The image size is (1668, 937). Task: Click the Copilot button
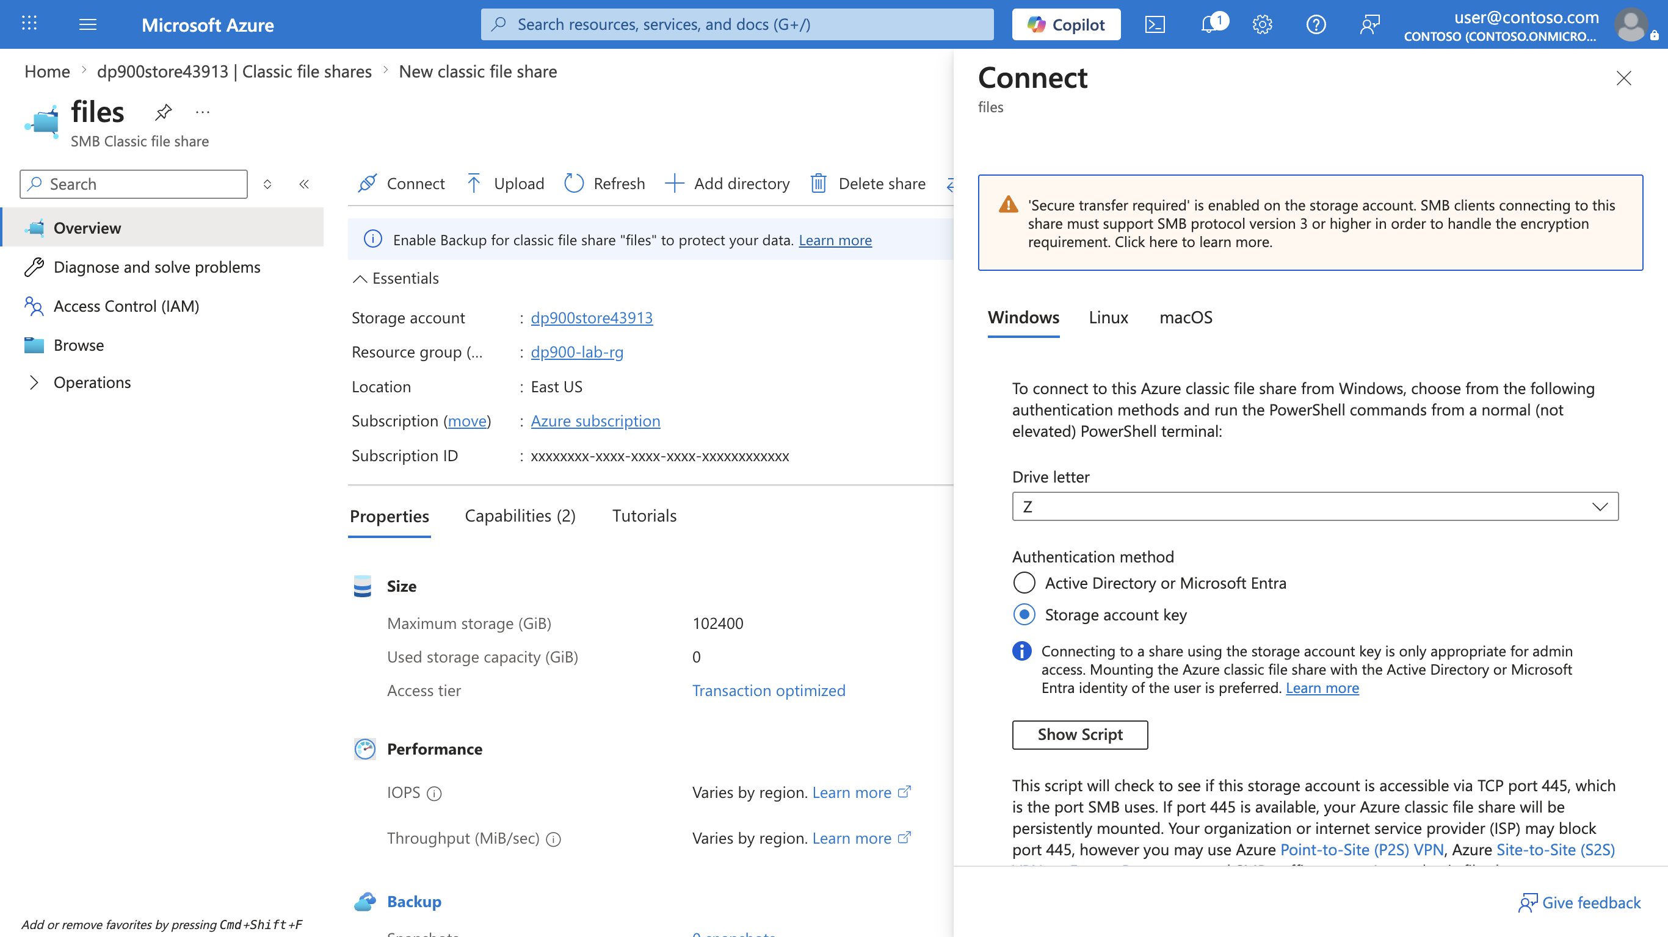pyautogui.click(x=1066, y=24)
